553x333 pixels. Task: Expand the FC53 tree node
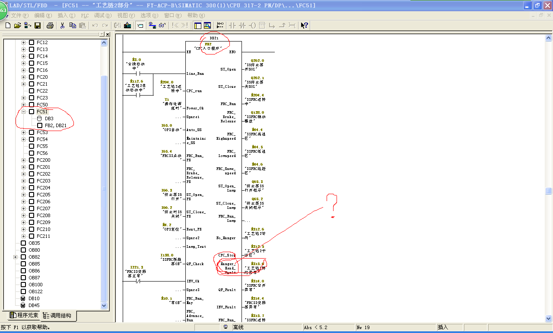[x=23, y=132]
